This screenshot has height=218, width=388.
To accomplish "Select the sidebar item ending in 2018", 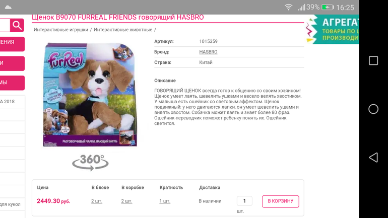I will tap(9, 102).
